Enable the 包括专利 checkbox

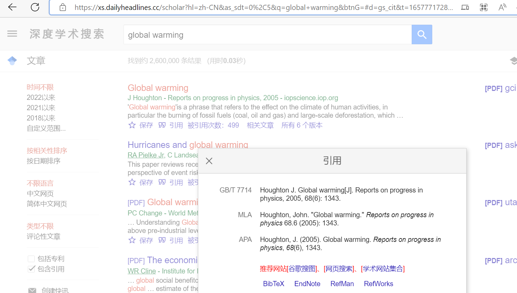[31, 259]
